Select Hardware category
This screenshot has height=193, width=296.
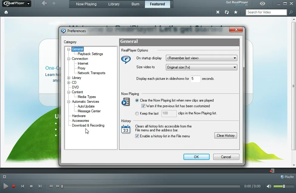click(79, 116)
